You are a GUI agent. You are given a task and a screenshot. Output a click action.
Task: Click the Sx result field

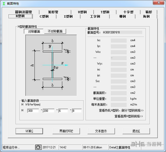click(119, 81)
